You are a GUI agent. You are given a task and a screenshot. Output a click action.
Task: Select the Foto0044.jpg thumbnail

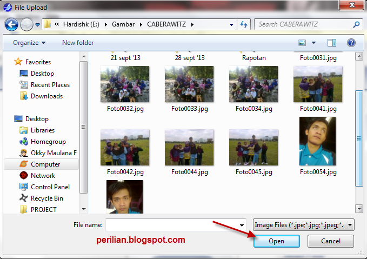pos(189,147)
